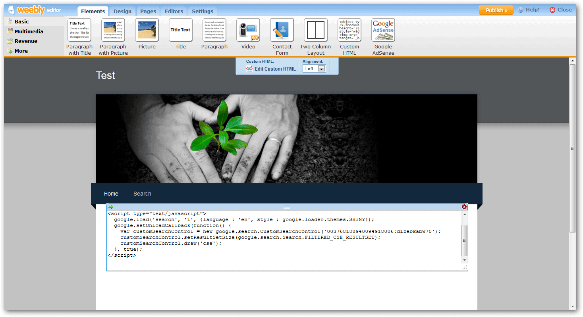
Task: Publish the website
Action: [496, 10]
